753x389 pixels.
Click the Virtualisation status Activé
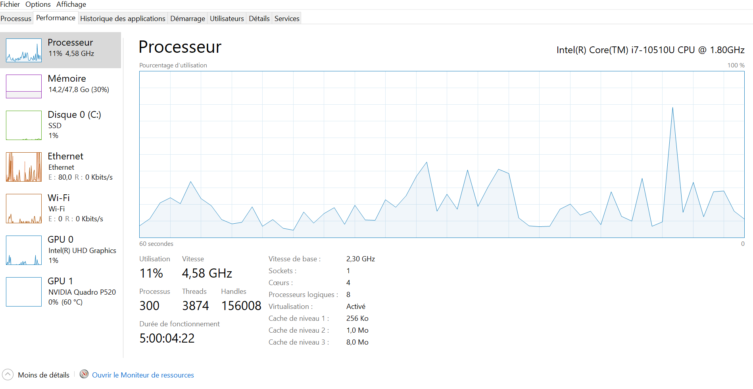[356, 307]
